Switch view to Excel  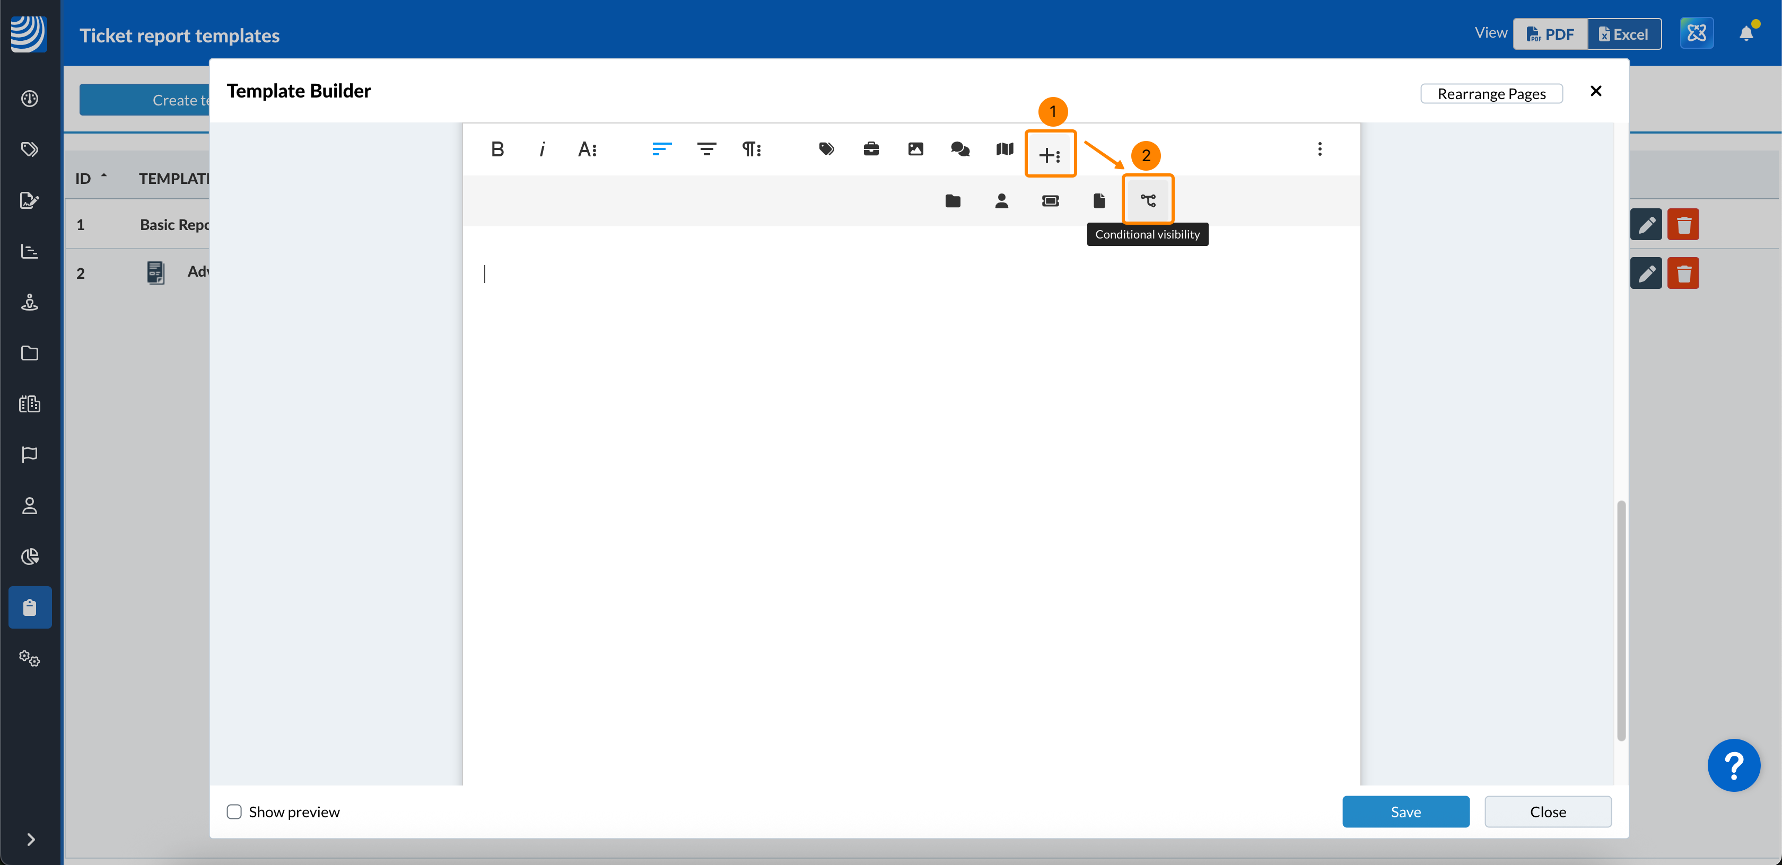click(1623, 34)
